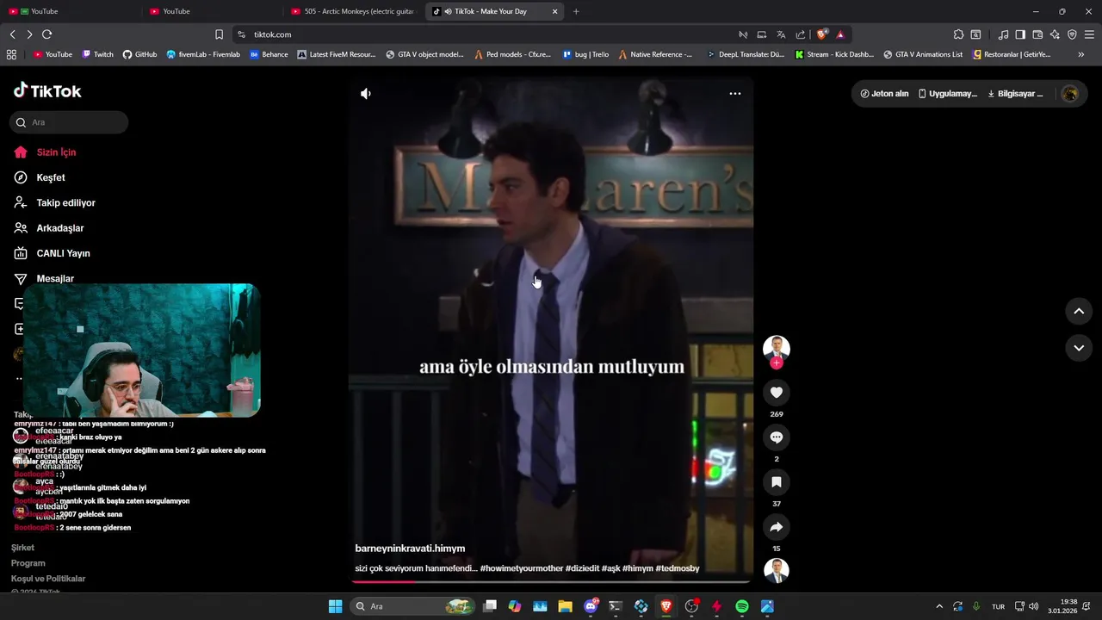Click the tiktok.com address bar
1102x620 pixels.
point(482,34)
